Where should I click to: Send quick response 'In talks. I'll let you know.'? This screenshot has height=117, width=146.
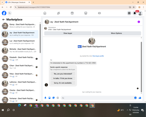63,78
